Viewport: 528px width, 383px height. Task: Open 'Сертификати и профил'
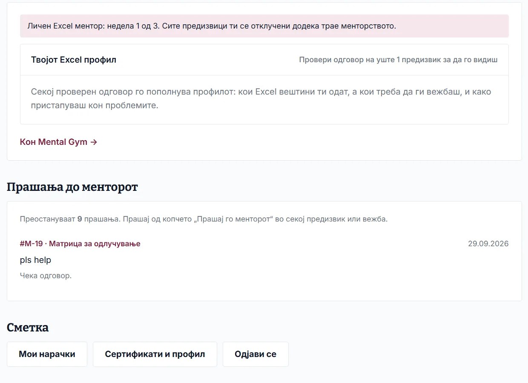155,354
